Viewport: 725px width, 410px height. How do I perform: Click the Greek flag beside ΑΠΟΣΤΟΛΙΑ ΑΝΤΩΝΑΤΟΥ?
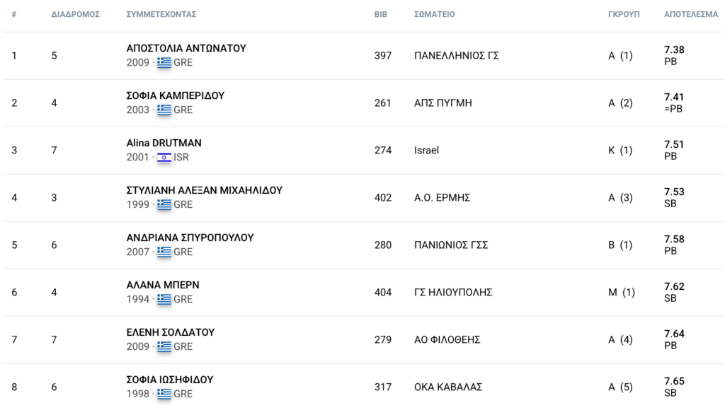(164, 62)
